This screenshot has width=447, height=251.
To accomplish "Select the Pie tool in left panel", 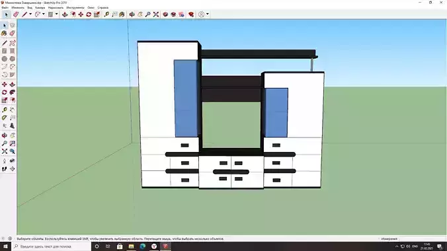I will tap(13, 75).
